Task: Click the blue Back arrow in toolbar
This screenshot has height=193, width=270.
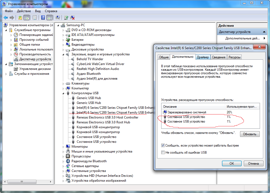Action: (x=5, y=18)
